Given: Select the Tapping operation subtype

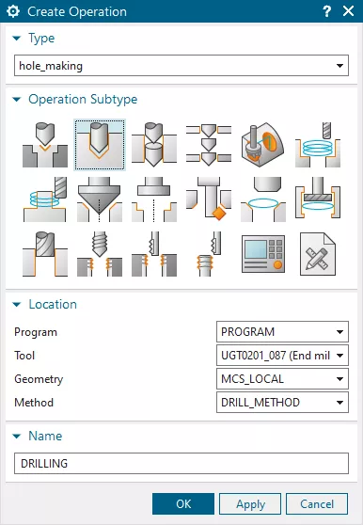Looking at the screenshot, I should (x=100, y=254).
